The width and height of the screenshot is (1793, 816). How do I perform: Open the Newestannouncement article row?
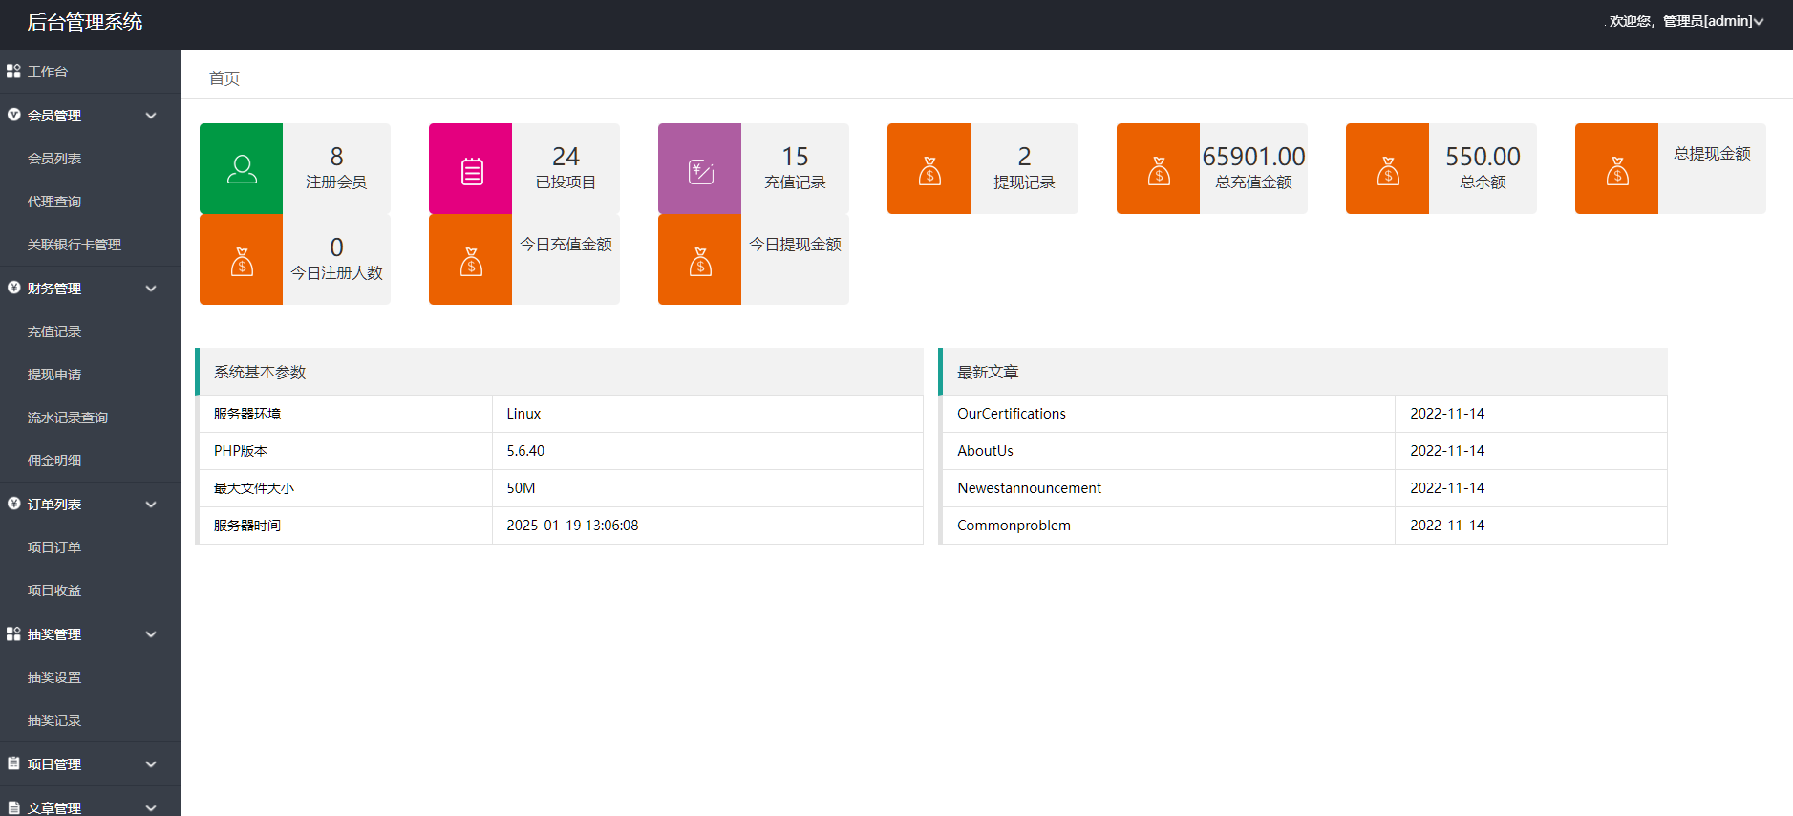pos(1029,488)
